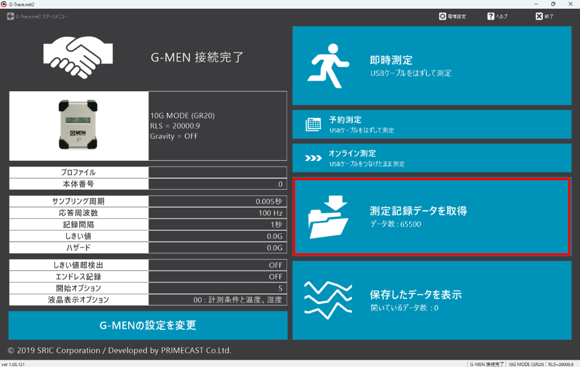
Task: Click the G-MEN 接続完了 heading
Action: [197, 57]
